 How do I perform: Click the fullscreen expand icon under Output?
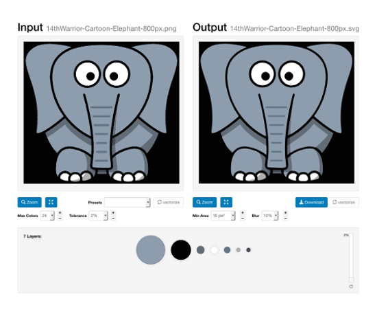pyautogui.click(x=226, y=202)
